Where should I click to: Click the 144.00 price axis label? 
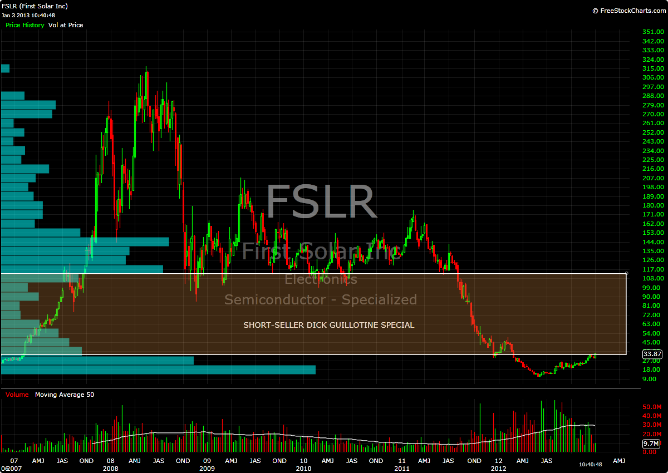click(x=653, y=242)
